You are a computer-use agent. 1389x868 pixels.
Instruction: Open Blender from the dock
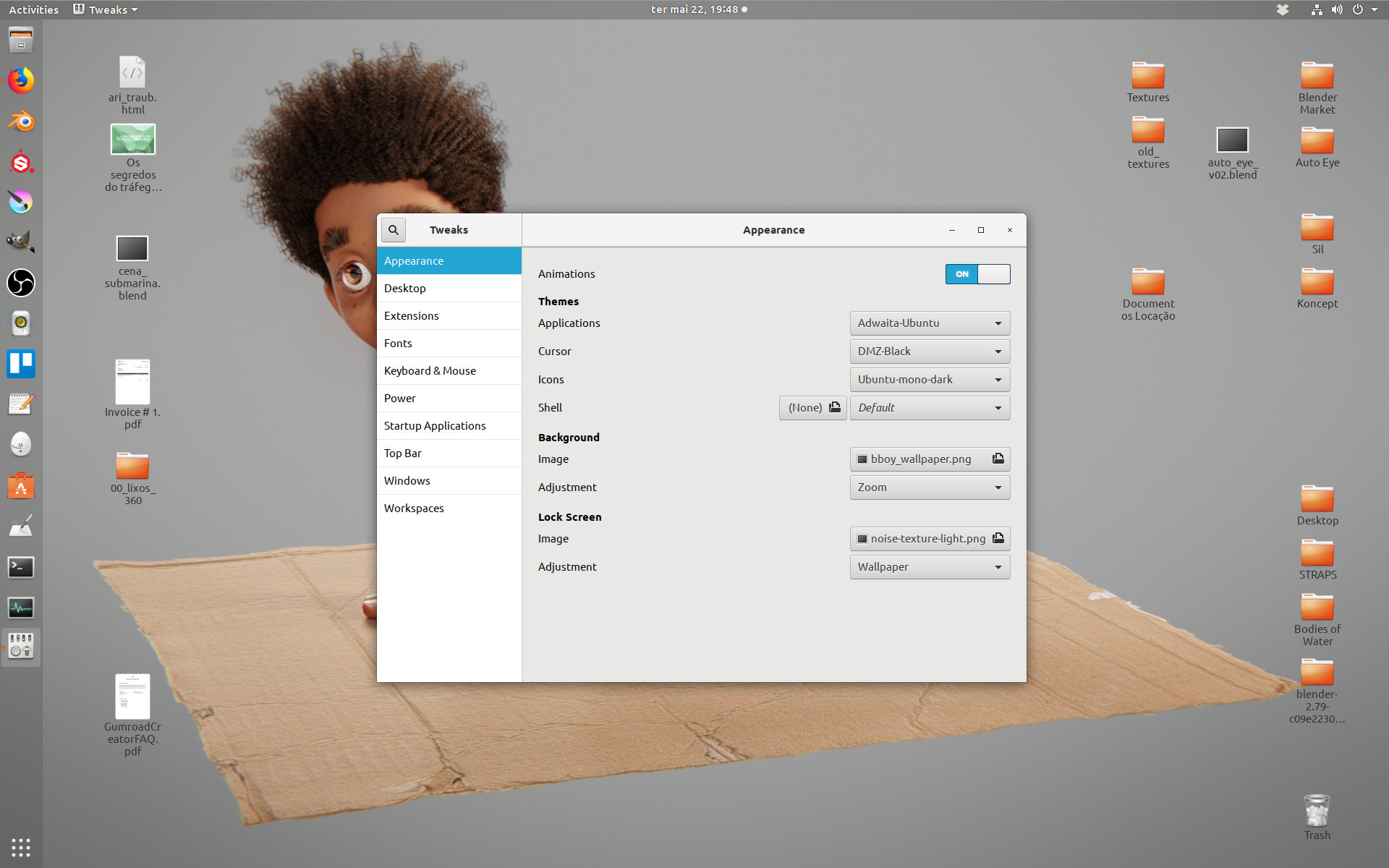(x=20, y=122)
